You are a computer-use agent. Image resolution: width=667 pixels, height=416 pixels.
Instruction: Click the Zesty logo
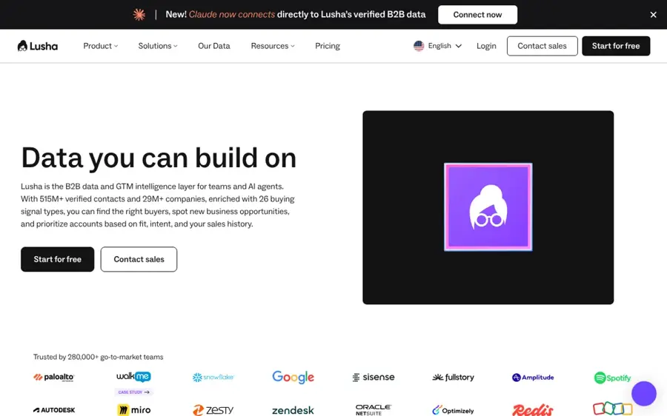213,410
